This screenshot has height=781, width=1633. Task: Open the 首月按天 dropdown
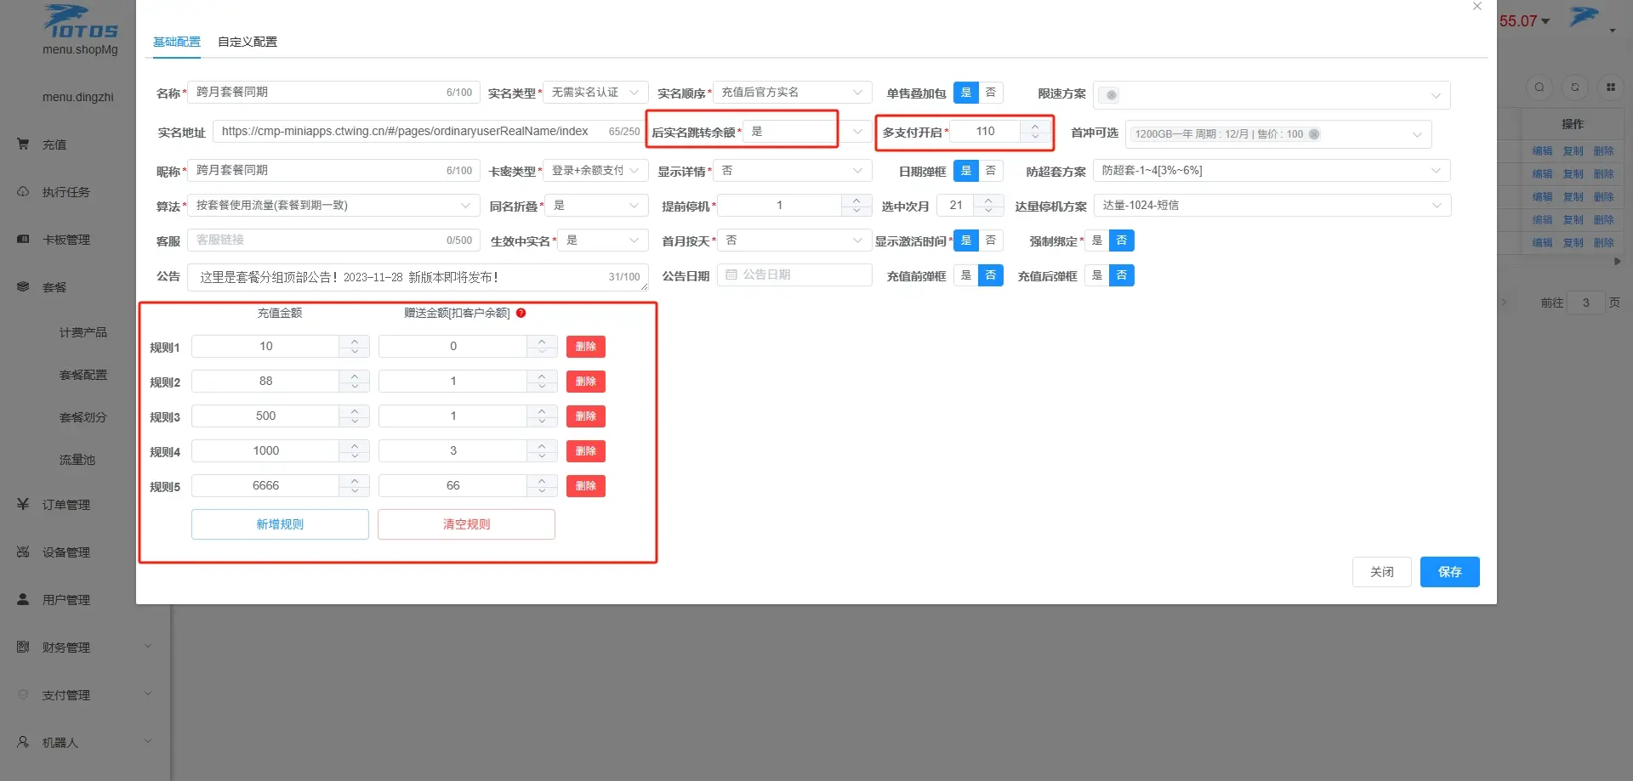(794, 241)
